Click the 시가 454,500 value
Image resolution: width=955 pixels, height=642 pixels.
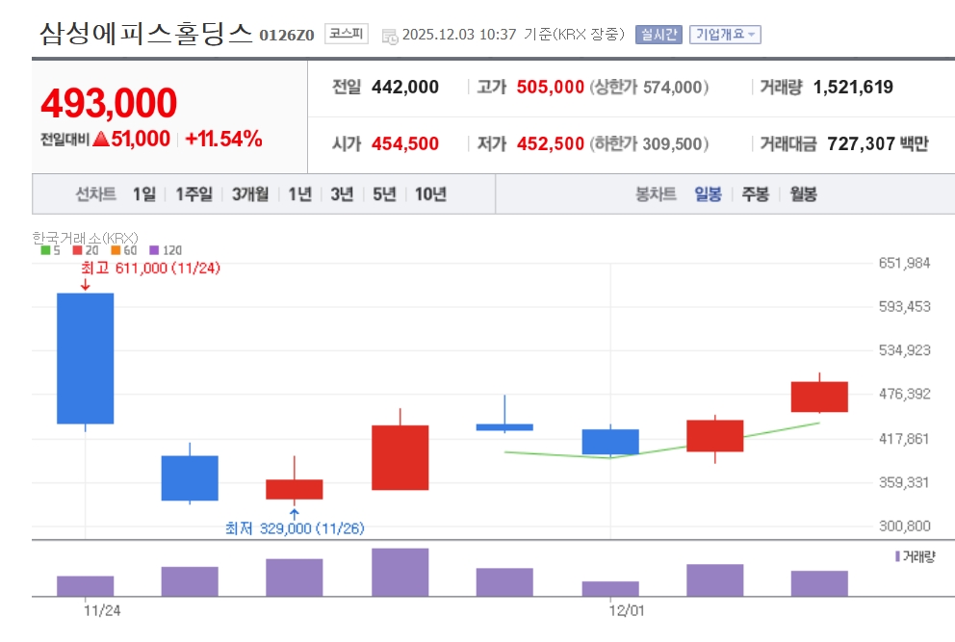405,143
